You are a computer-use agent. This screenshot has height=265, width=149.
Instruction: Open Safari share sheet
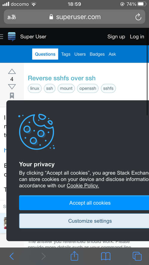pos(74,256)
